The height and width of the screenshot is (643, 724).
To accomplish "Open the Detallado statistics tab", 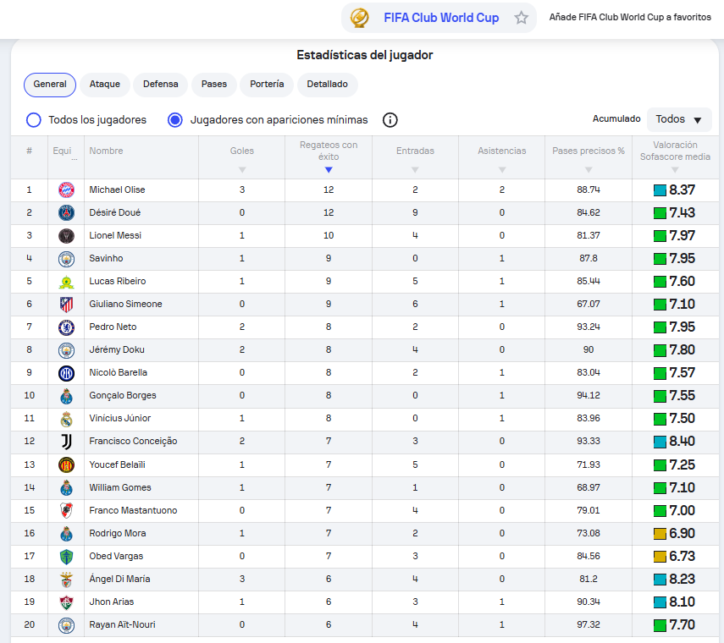I will (328, 85).
